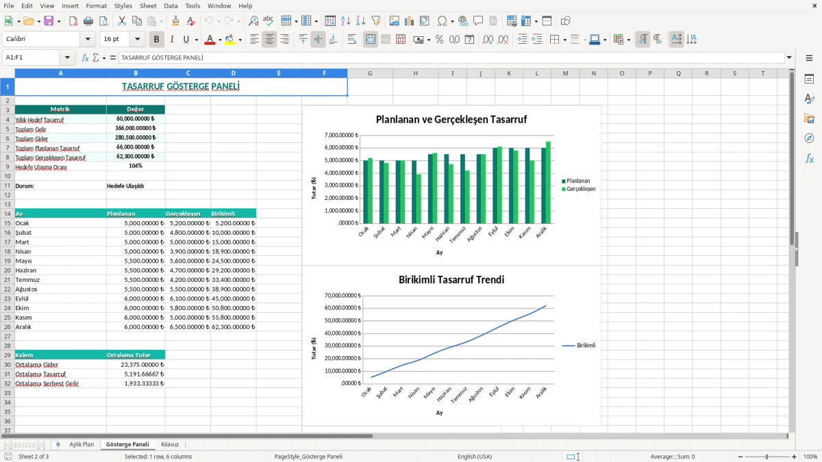The height and width of the screenshot is (462, 822).
Task: Toggle Center Vertically alignment
Action: point(318,40)
